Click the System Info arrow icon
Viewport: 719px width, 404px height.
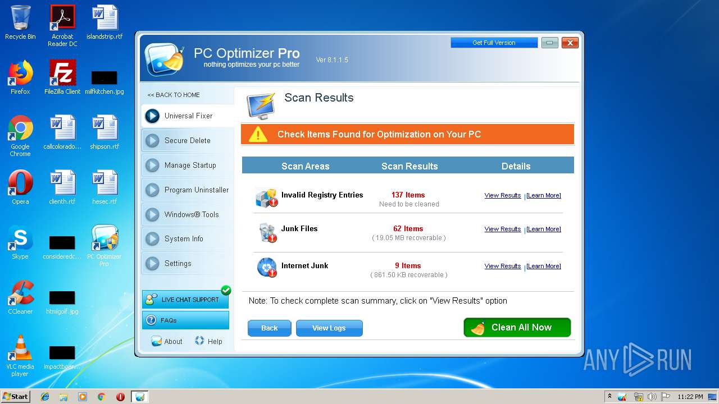pos(152,238)
